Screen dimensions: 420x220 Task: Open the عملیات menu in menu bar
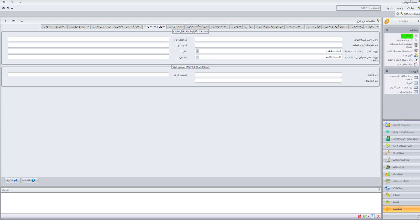tap(411, 8)
